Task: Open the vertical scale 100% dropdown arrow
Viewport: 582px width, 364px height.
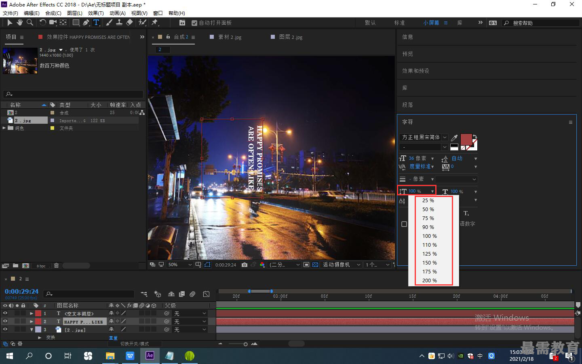Action: (x=432, y=191)
